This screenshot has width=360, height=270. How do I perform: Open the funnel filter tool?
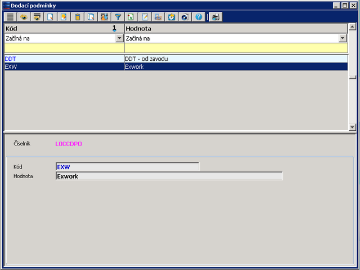coord(118,17)
